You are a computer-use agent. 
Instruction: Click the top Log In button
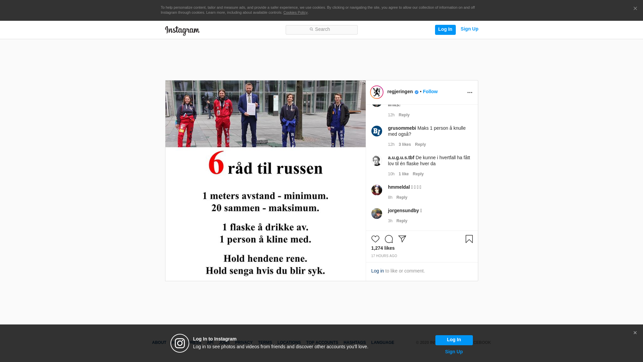(x=445, y=30)
